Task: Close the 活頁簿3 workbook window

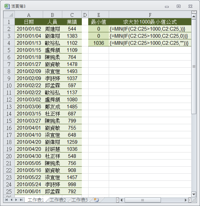Action: coord(190,6)
